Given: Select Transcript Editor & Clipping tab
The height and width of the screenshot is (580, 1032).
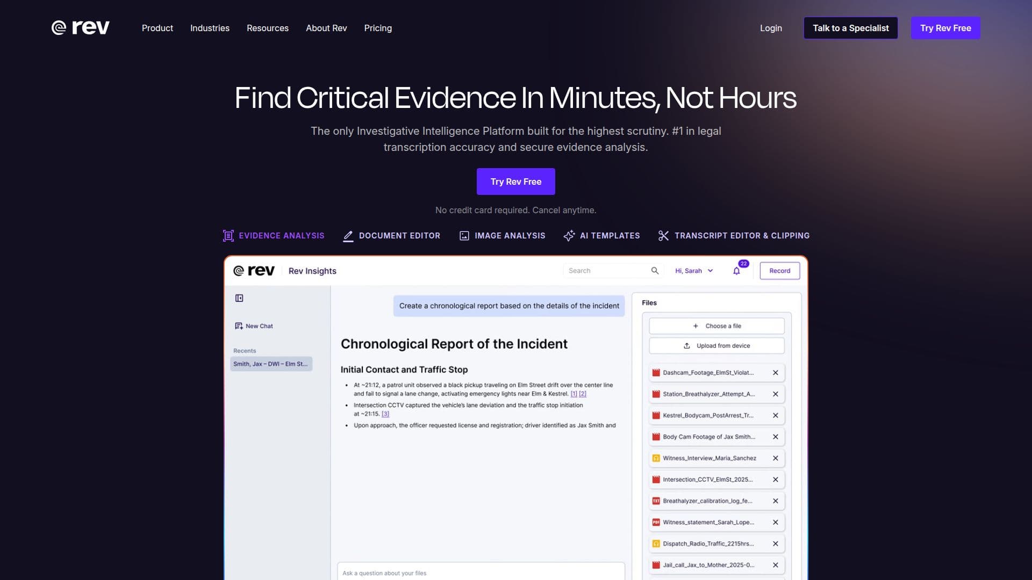Looking at the screenshot, I should point(734,236).
